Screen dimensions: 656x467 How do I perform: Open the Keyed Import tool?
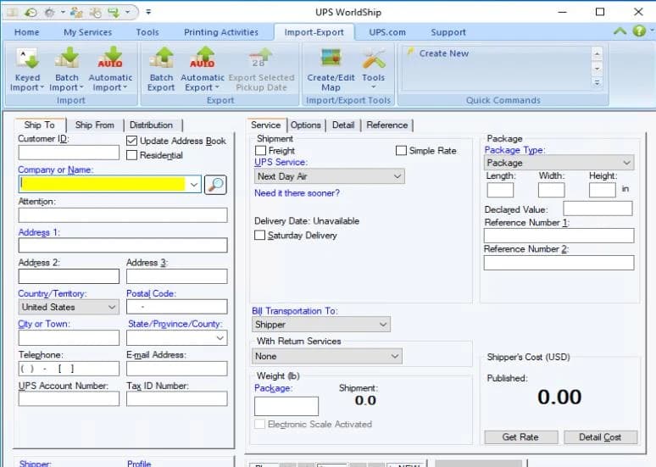(27, 69)
